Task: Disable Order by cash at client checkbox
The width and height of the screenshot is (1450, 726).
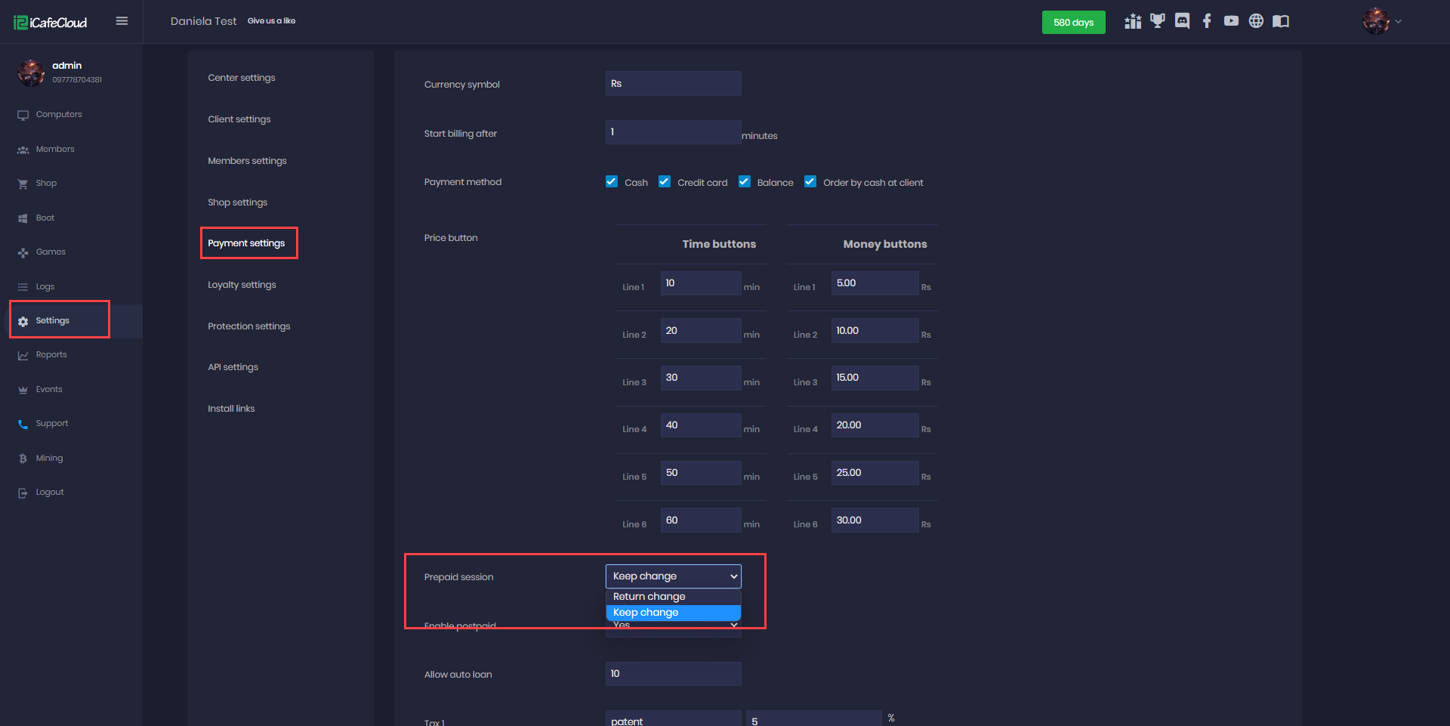Action: pyautogui.click(x=810, y=181)
